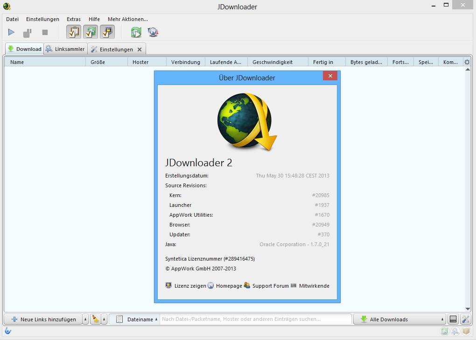Expand arrow next to the broom icon

tap(104, 319)
